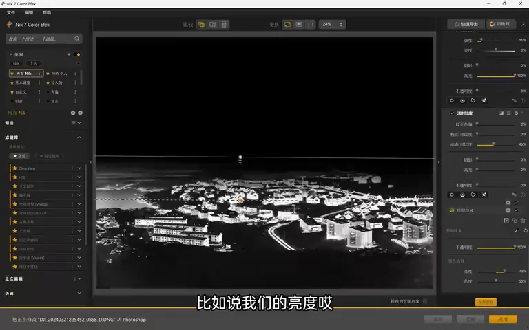Reset control line 4 settings
Viewport: 529px width, 330px height.
click(526, 230)
